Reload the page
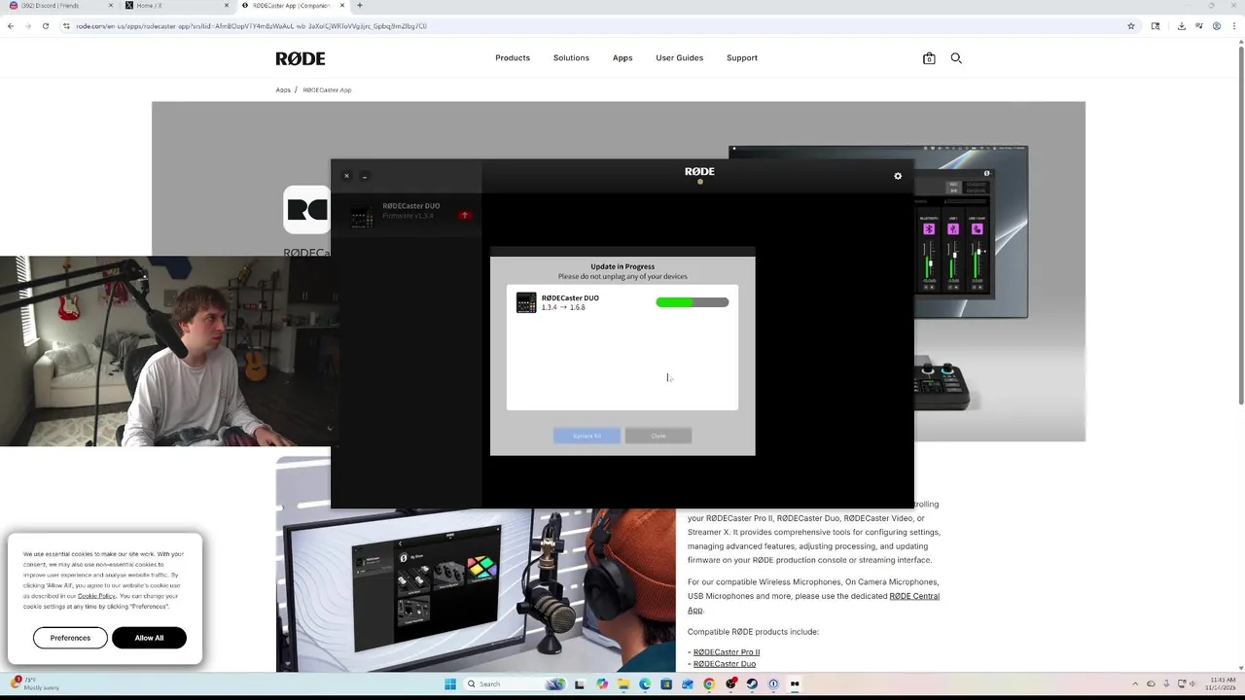The height and width of the screenshot is (700, 1245). pos(45,26)
